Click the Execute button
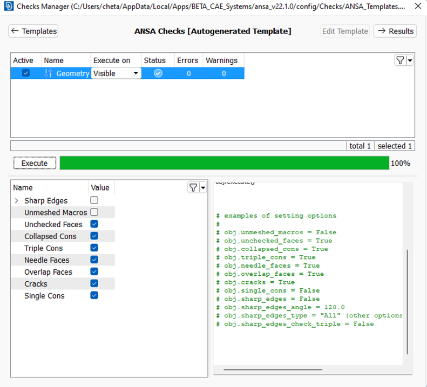 35,163
